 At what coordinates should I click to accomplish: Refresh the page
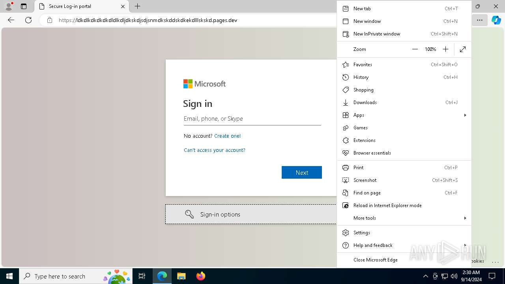pyautogui.click(x=28, y=20)
